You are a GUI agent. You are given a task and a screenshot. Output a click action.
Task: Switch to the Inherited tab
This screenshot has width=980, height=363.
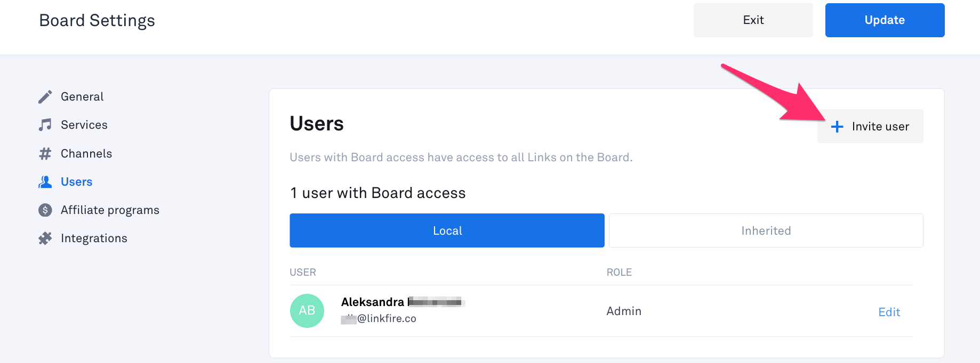766,230
